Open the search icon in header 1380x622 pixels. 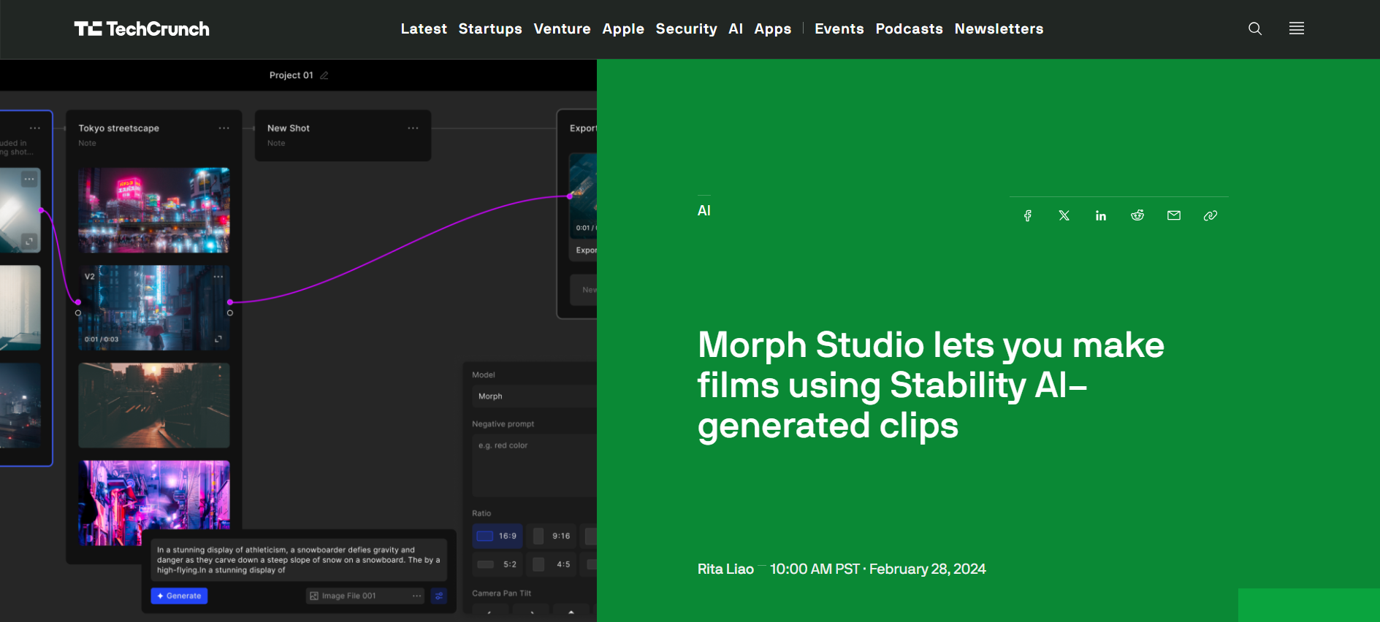point(1255,28)
